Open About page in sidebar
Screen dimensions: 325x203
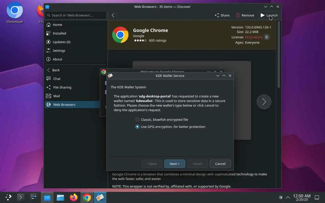[76, 59]
